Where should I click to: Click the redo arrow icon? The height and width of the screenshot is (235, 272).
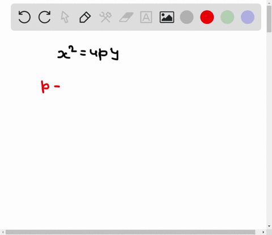pyautogui.click(x=45, y=17)
